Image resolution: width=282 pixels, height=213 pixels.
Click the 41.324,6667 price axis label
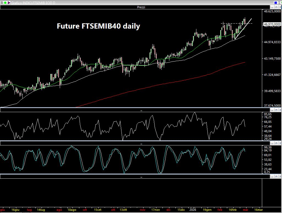click(x=272, y=75)
